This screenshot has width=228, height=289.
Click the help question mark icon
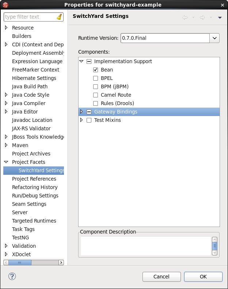coord(12,276)
